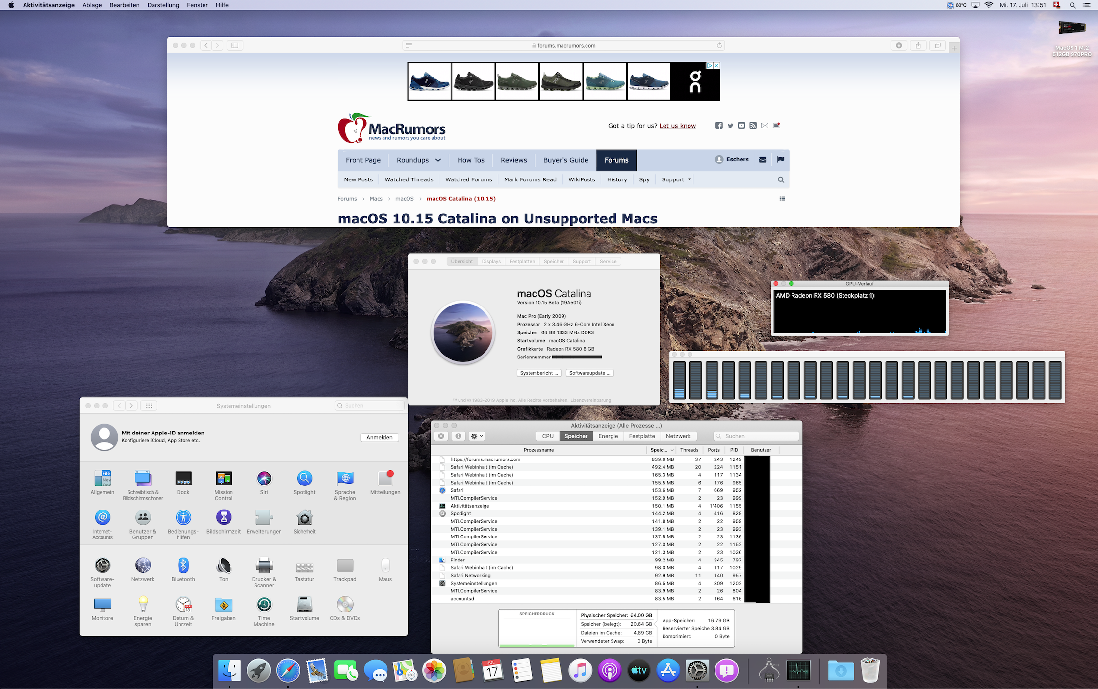This screenshot has height=689, width=1098.
Task: Click the Systembericht button
Action: [539, 373]
